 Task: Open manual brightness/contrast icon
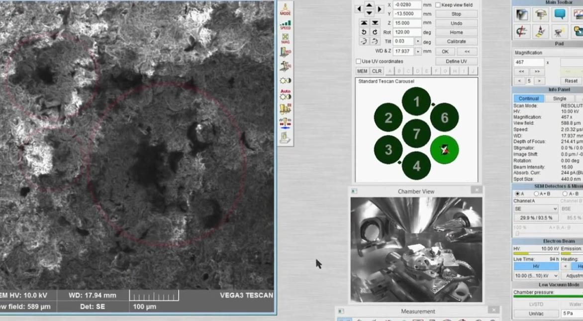(x=285, y=80)
